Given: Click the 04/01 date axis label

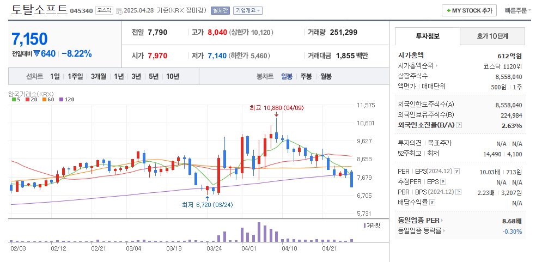Looking at the screenshot, I should (248, 248).
